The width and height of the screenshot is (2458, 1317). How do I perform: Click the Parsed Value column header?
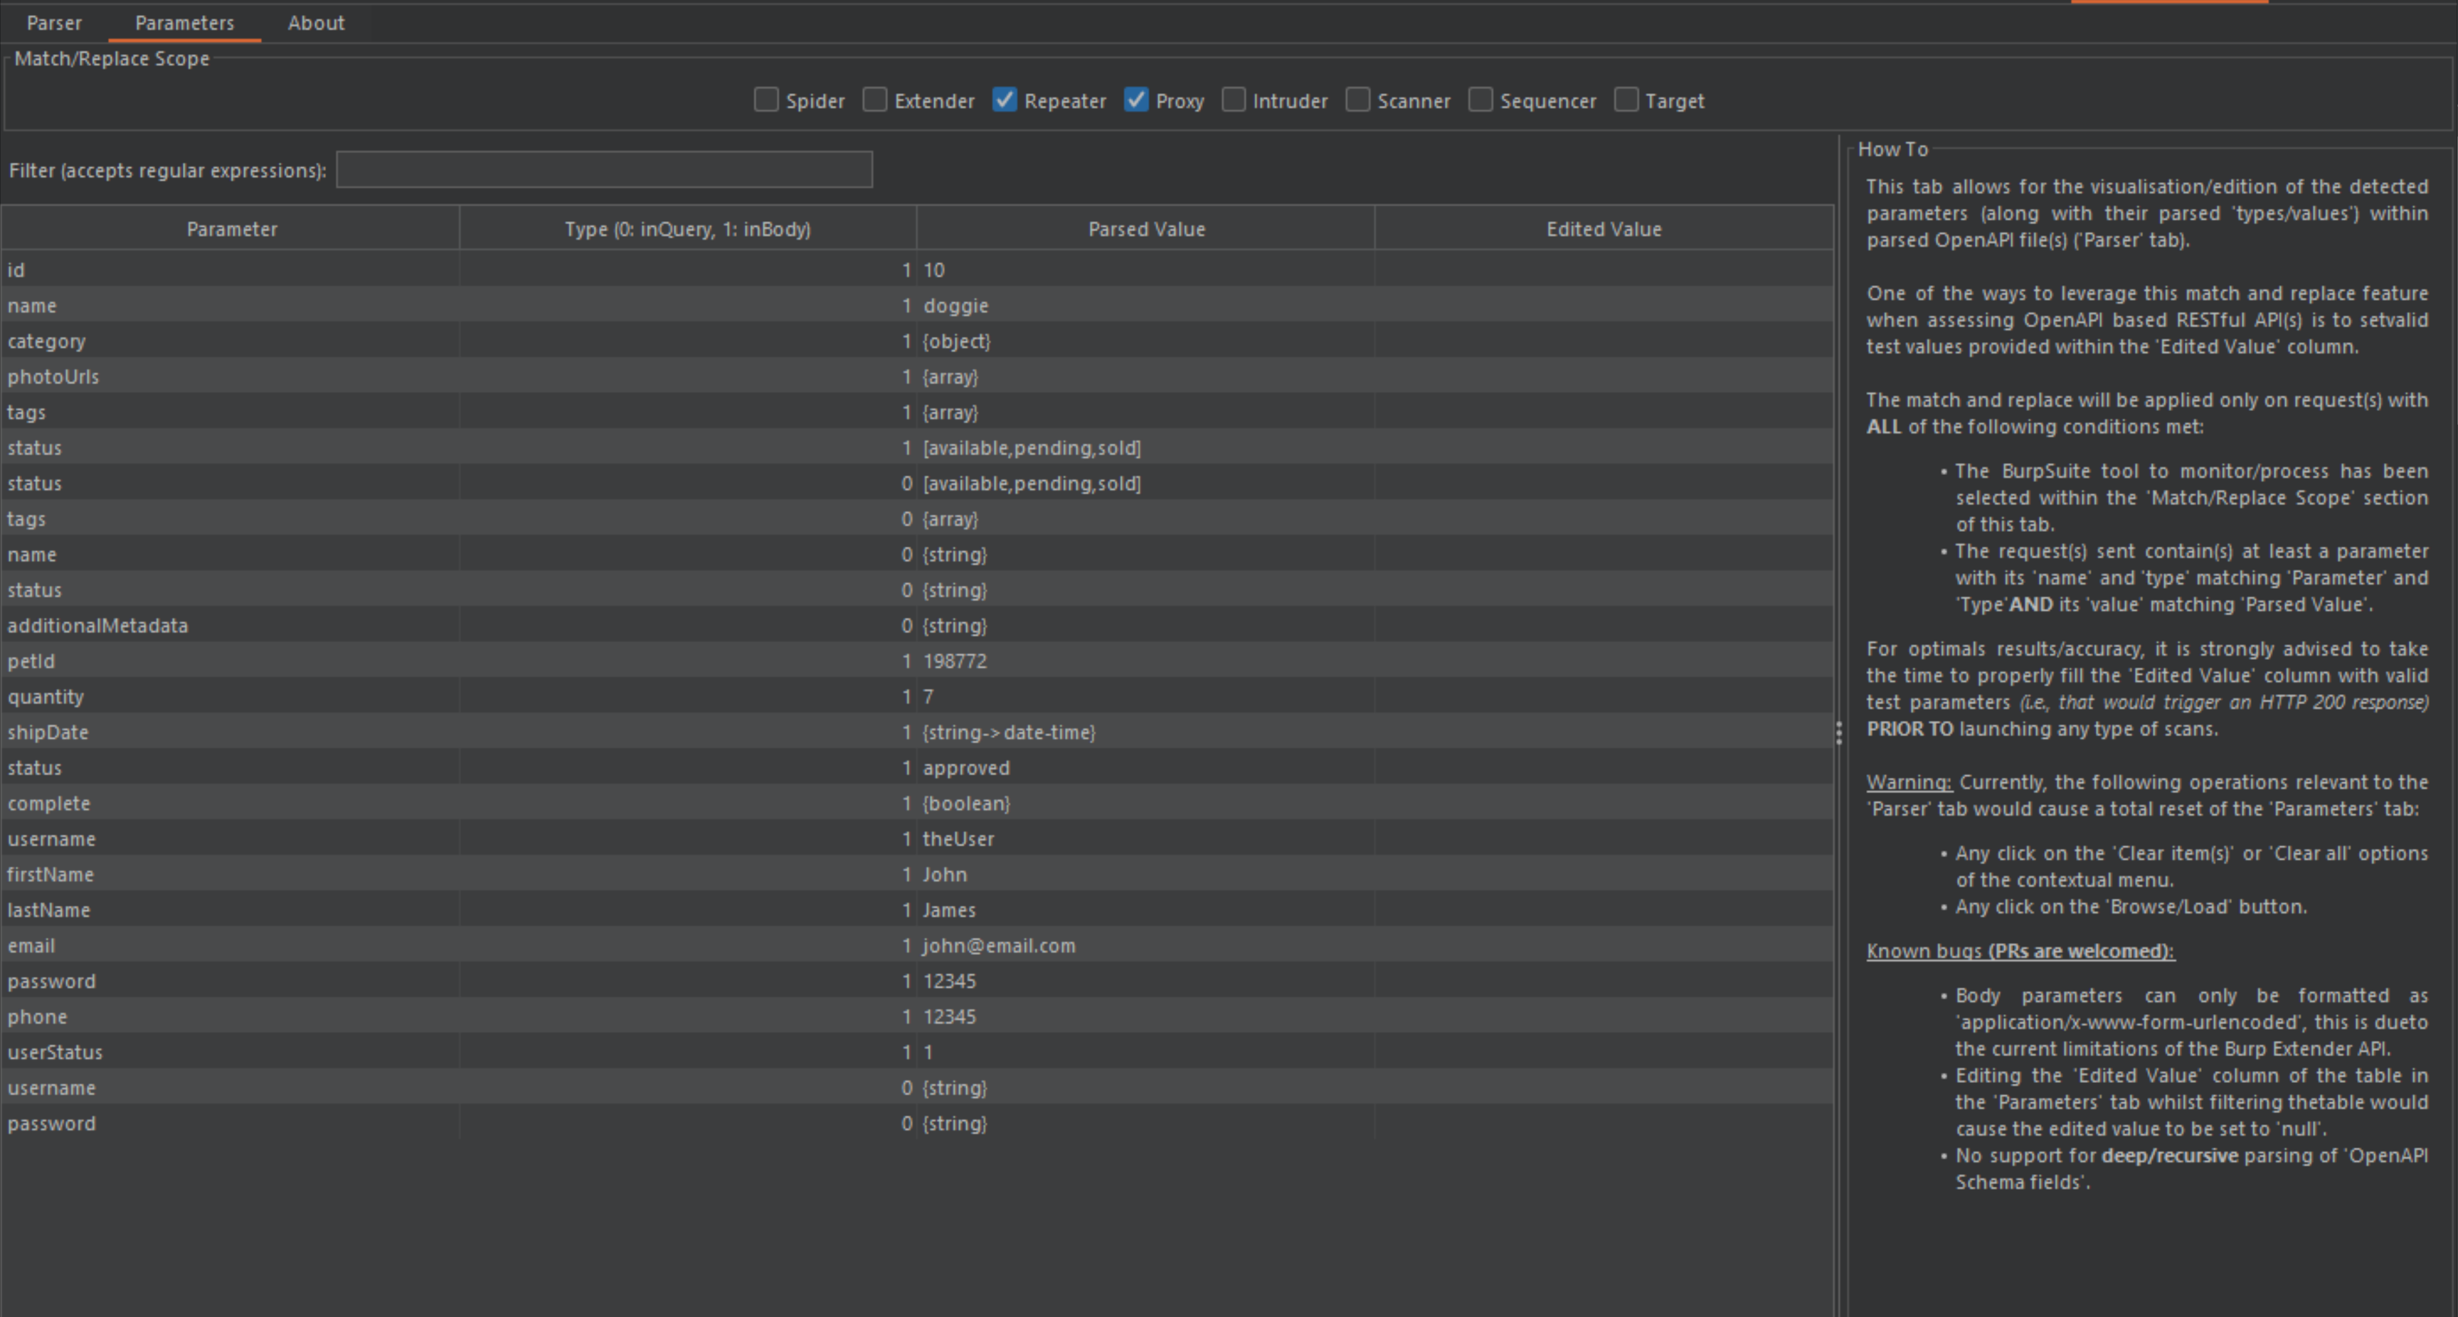tap(1146, 229)
